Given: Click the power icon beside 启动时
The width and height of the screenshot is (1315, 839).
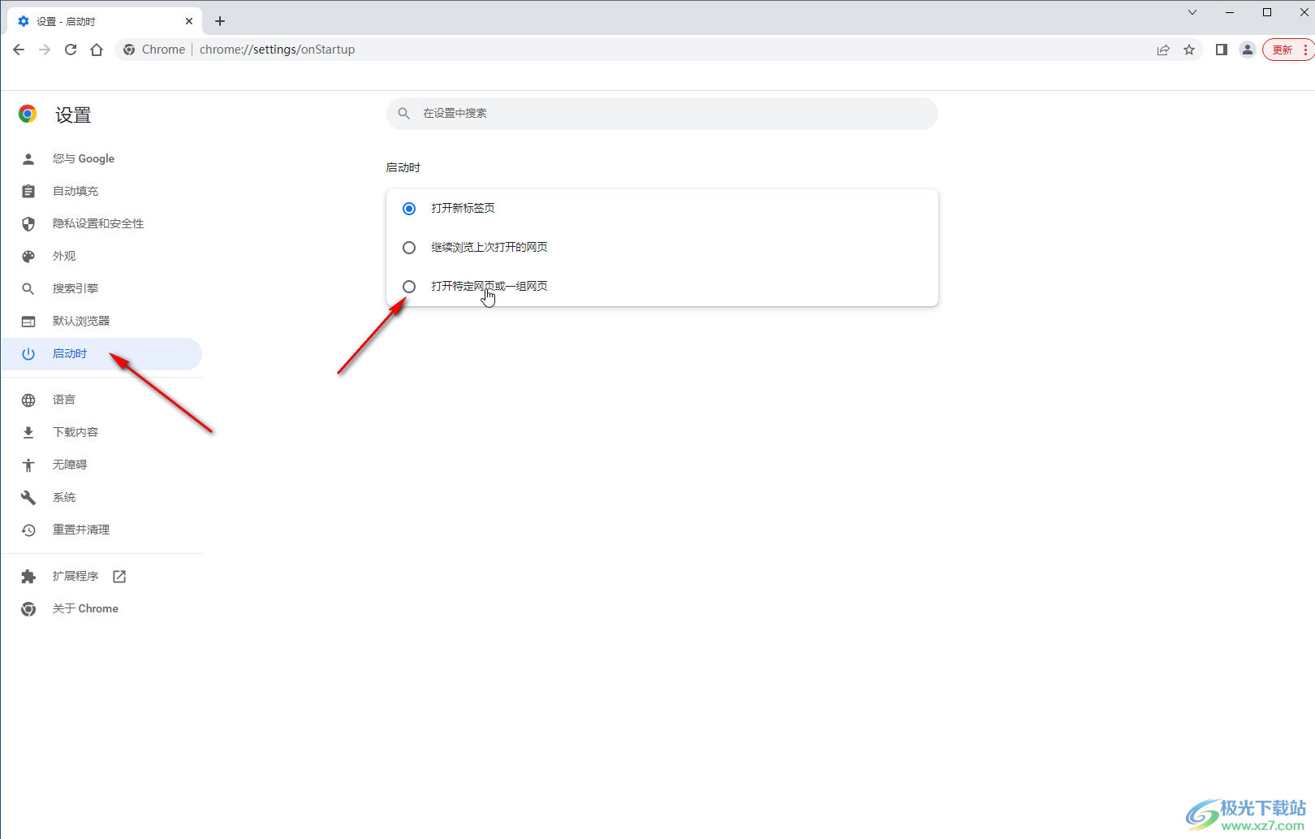Looking at the screenshot, I should (x=28, y=354).
